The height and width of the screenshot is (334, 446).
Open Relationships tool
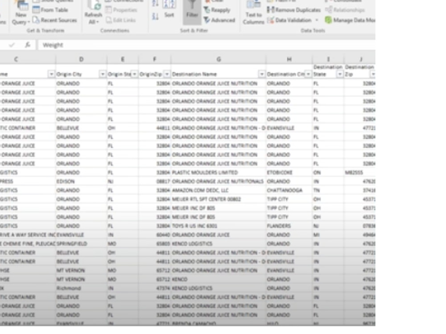[345, 10]
